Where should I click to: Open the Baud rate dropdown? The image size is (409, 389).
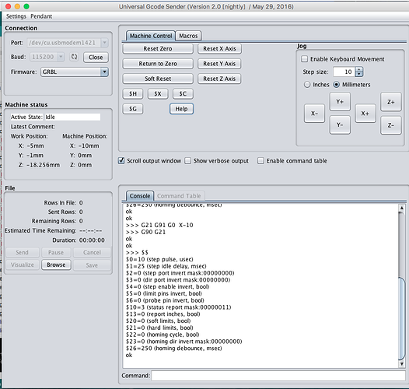[61, 57]
